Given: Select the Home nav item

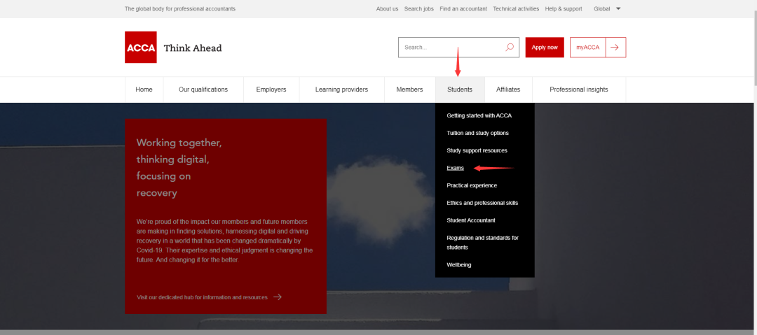Looking at the screenshot, I should click(144, 90).
